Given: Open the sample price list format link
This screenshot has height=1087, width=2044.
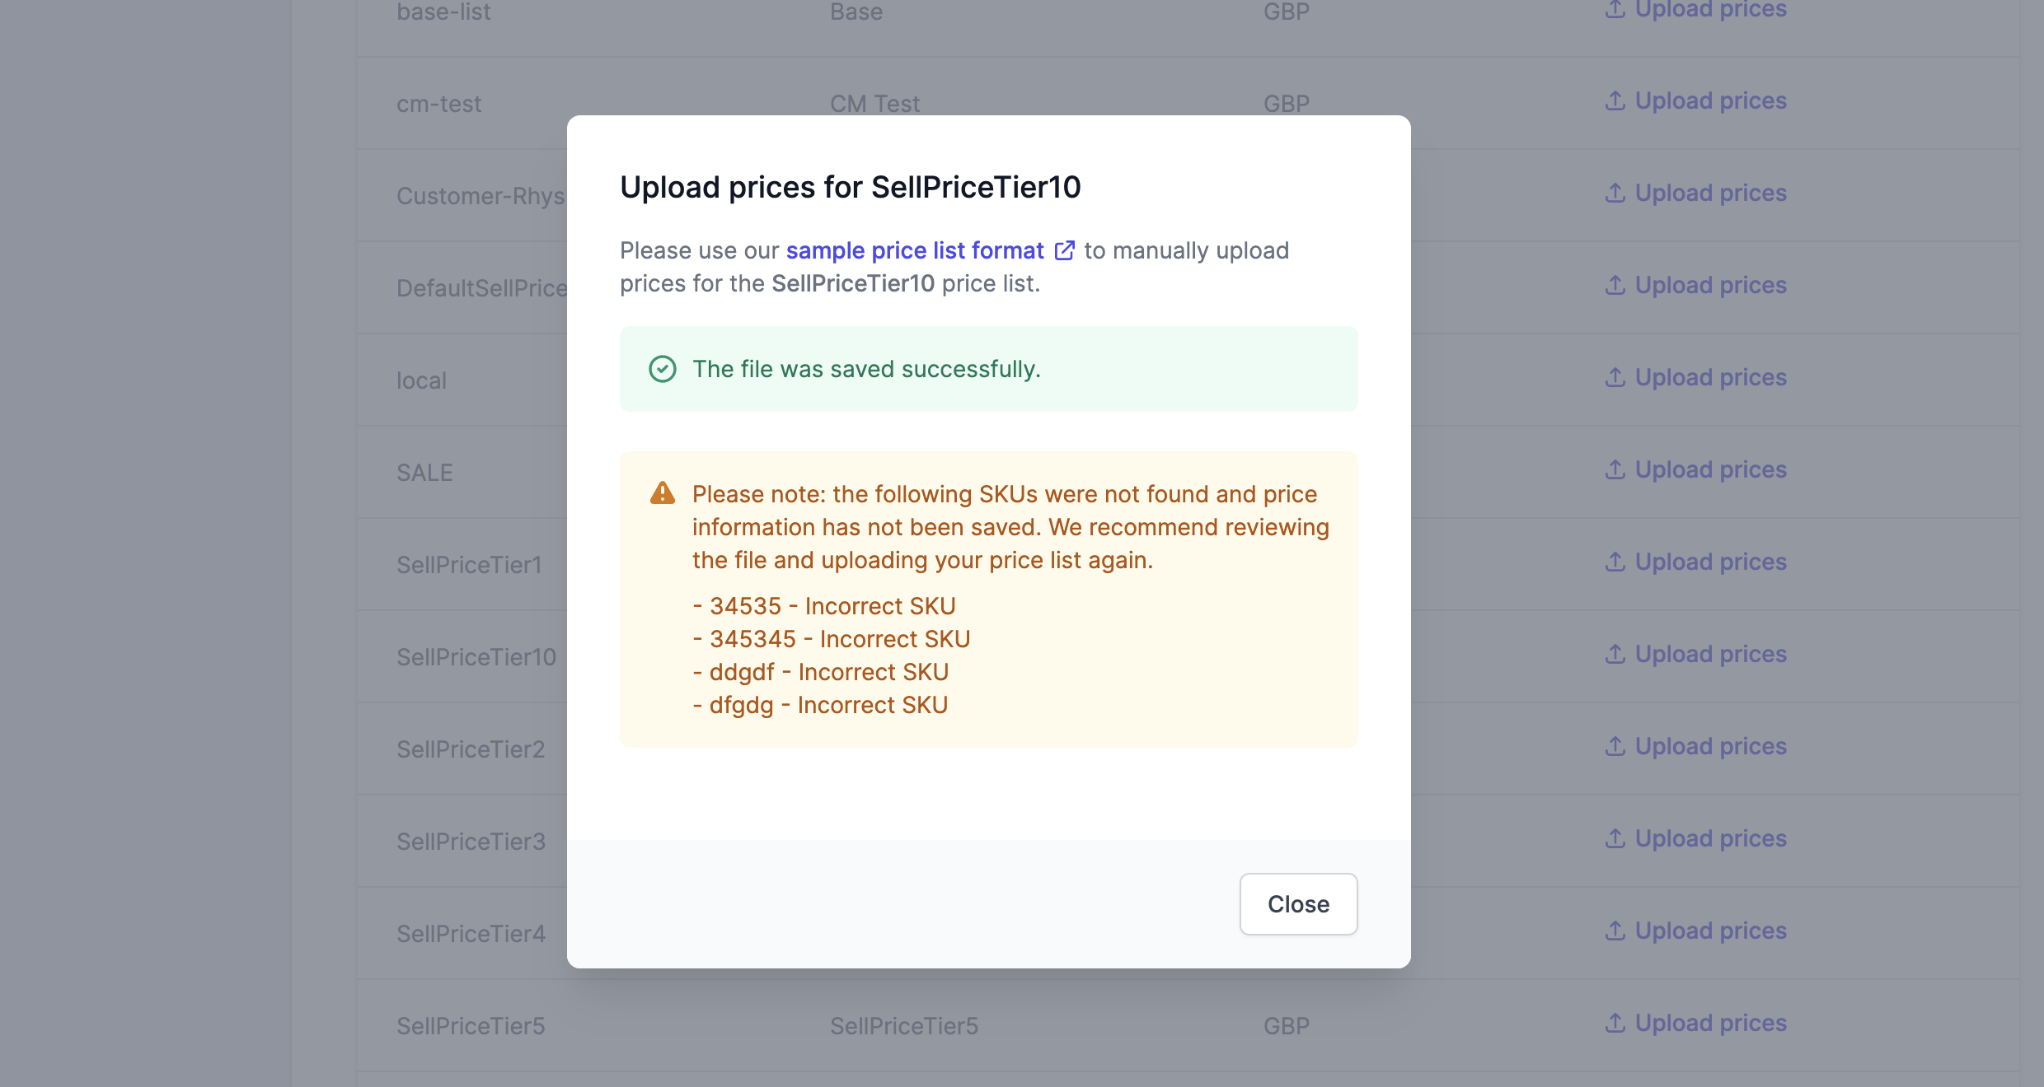Looking at the screenshot, I should pos(915,250).
